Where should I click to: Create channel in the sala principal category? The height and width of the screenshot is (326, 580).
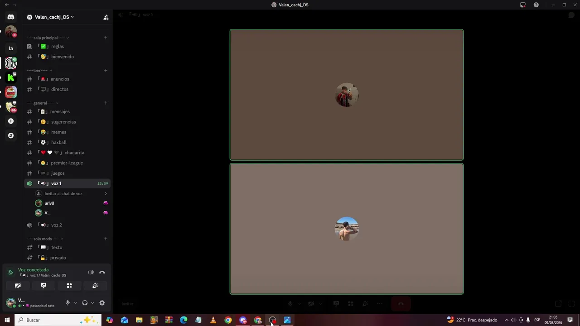coord(106,38)
